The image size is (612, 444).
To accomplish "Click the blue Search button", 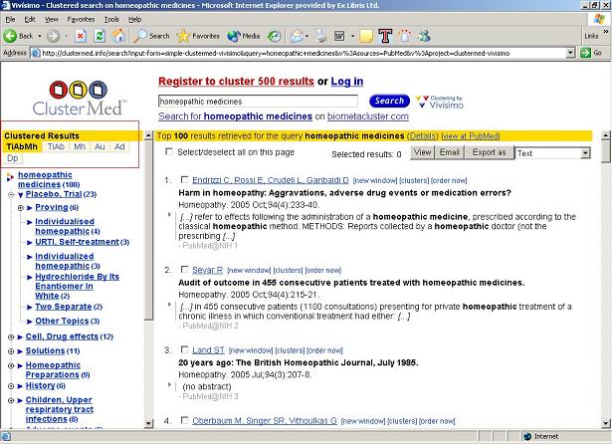I will 389,101.
